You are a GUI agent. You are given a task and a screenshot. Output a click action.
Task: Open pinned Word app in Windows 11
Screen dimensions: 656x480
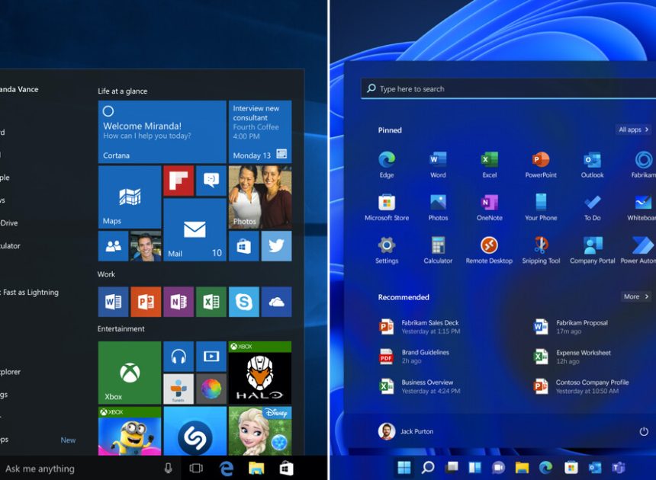tap(438, 165)
